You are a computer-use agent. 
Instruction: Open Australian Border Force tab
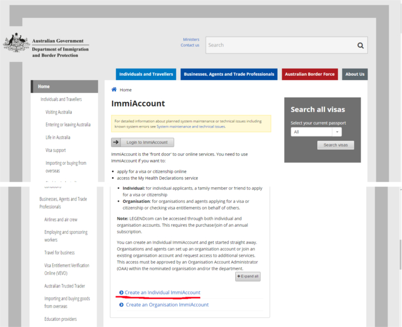coord(309,74)
